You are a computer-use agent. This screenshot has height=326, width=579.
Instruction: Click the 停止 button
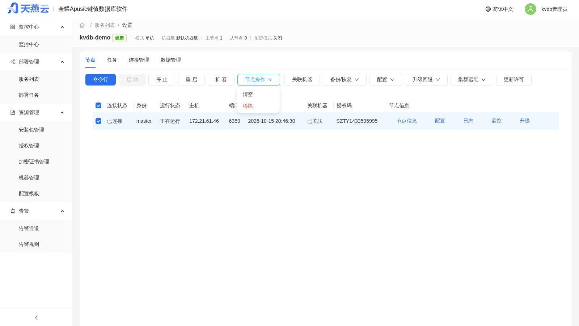pos(162,80)
